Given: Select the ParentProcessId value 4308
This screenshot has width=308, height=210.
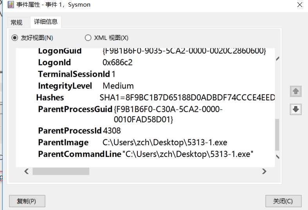Looking at the screenshot, I should click(112, 131).
